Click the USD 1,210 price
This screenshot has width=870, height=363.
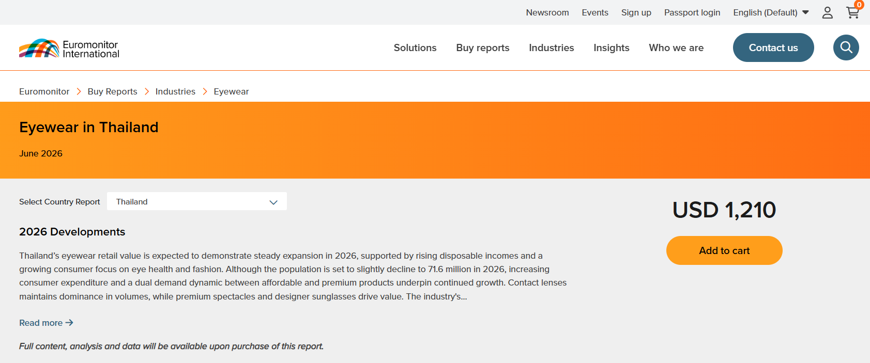pyautogui.click(x=724, y=210)
